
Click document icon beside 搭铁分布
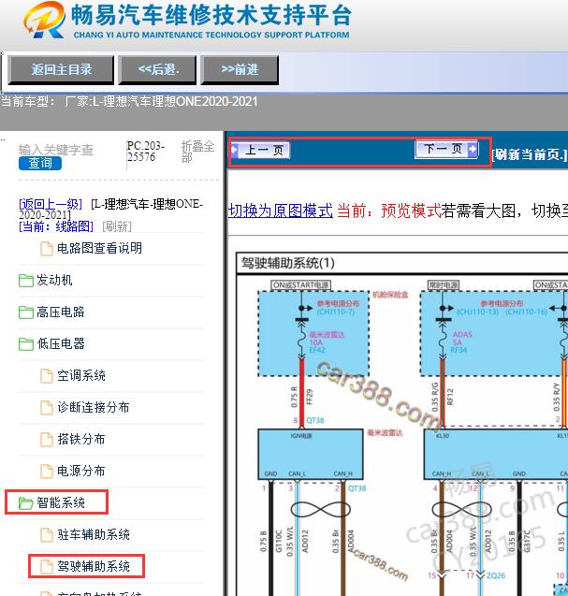point(47,440)
